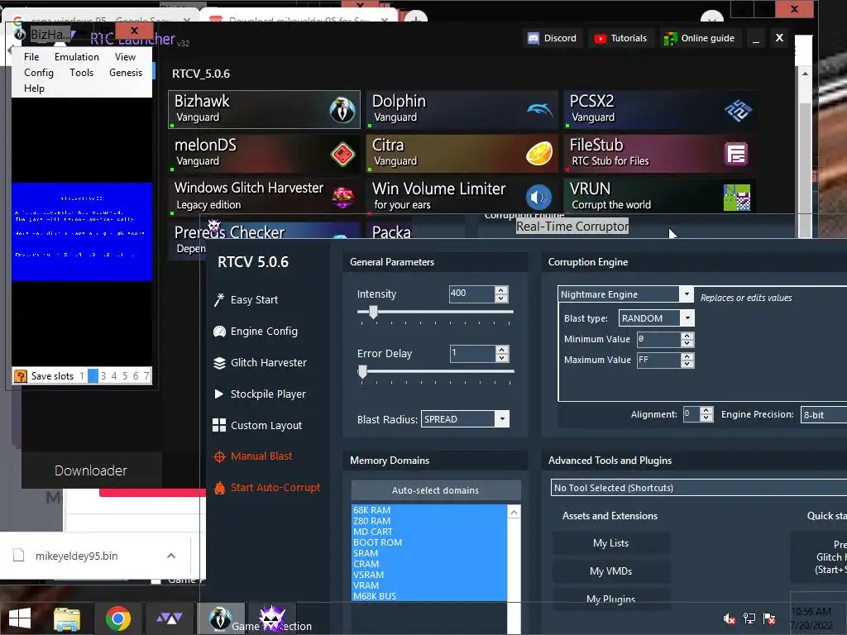
Task: Click the BizHawk taskbar icon
Action: click(220, 618)
